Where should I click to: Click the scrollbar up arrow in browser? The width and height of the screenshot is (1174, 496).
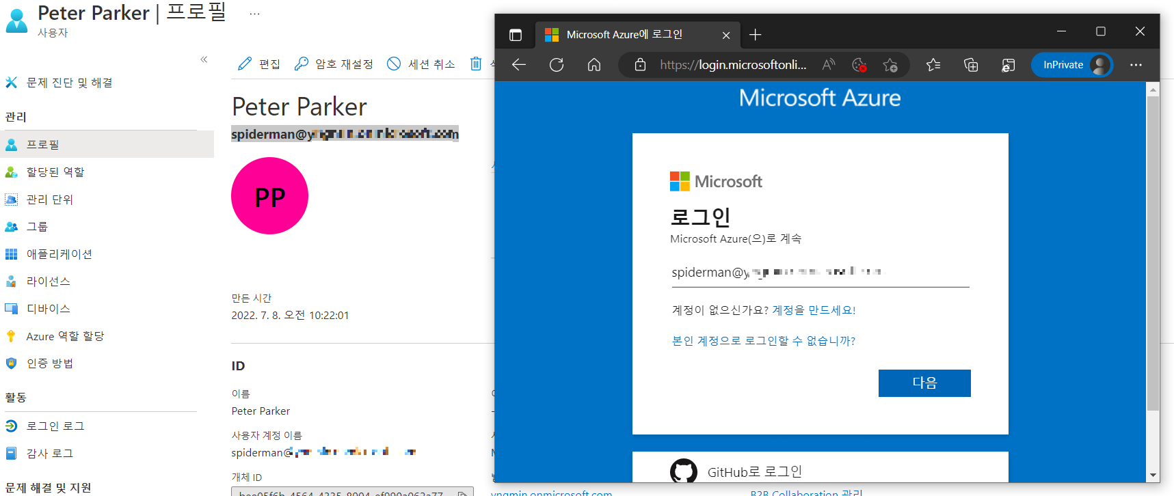[x=1153, y=89]
